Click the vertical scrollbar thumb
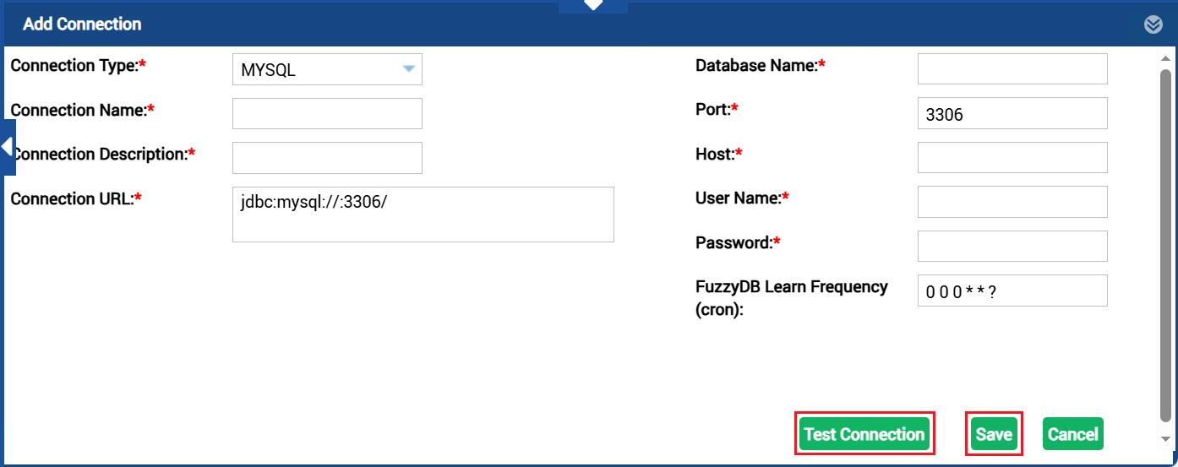The image size is (1178, 467). (1165, 245)
